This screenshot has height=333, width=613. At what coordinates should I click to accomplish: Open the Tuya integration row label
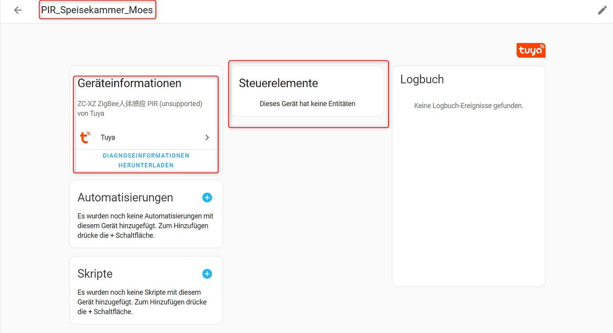coord(108,138)
